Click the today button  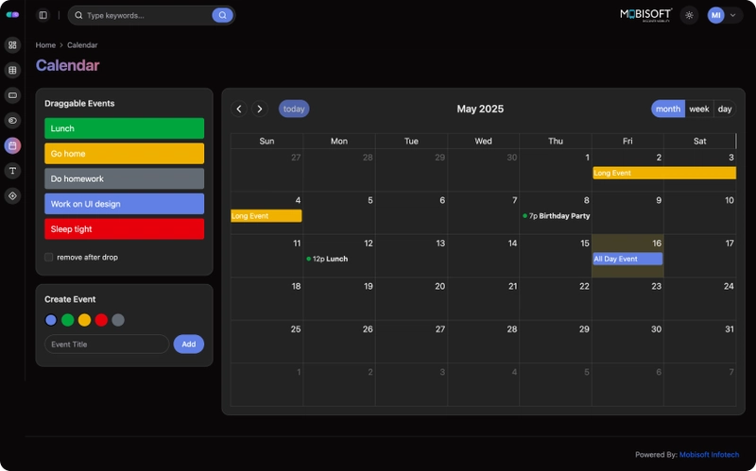(294, 109)
